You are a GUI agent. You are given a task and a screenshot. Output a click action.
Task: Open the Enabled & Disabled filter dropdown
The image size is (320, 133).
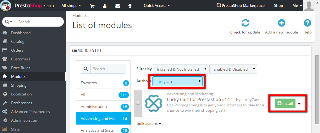pyautogui.click(x=233, y=69)
